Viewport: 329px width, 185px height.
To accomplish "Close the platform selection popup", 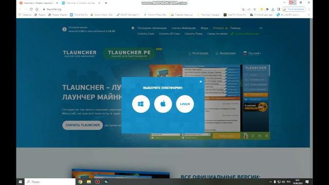I will click(200, 81).
